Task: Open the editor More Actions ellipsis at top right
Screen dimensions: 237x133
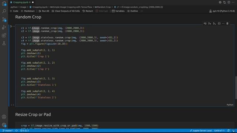Action: 233,2
